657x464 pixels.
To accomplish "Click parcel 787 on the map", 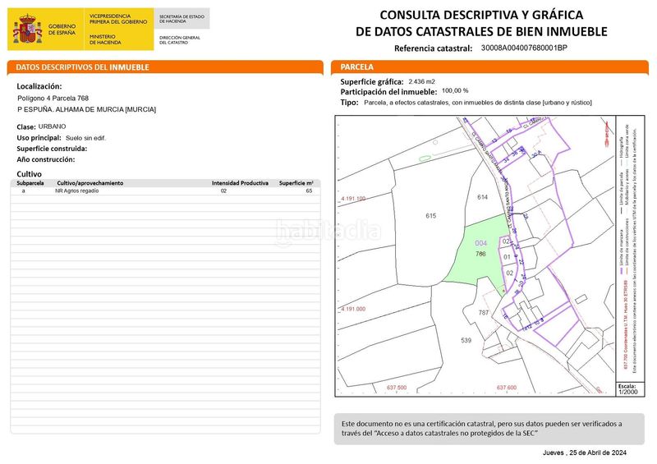I will coord(483,313).
